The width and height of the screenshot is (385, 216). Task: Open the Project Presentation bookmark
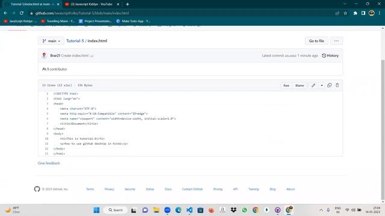click(95, 21)
